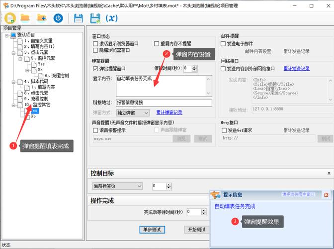This screenshot has height=249, width=334.
Task: Increase the 控制目标 index stepper
Action: pos(168,185)
